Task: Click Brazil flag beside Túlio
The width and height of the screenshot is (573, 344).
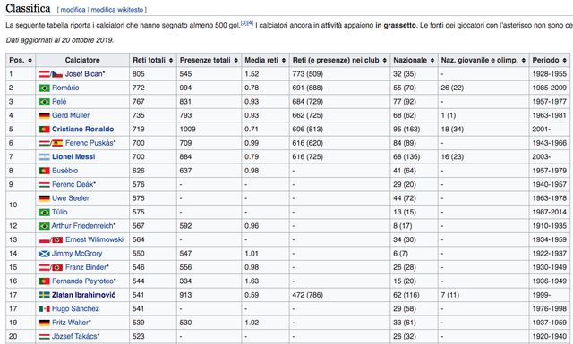Action: (44, 213)
